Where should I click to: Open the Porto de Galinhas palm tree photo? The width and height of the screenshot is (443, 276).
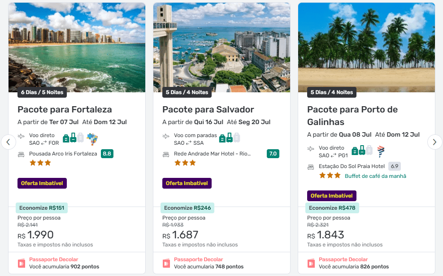pyautogui.click(x=366, y=47)
